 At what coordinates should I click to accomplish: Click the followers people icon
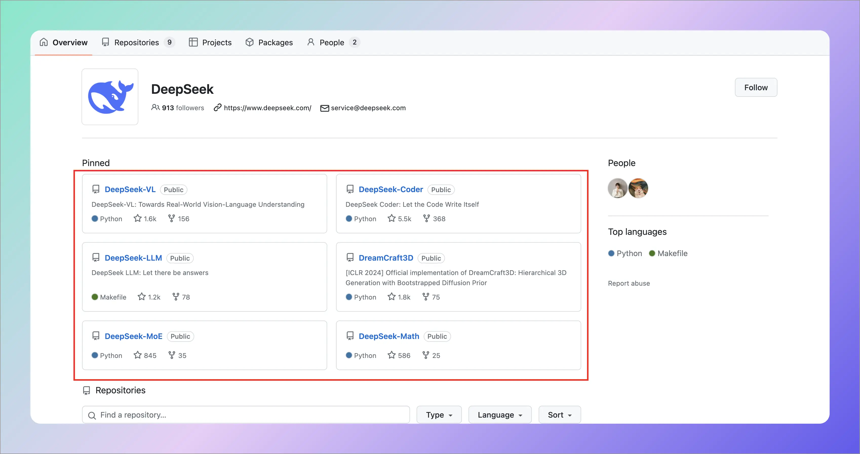click(x=155, y=107)
